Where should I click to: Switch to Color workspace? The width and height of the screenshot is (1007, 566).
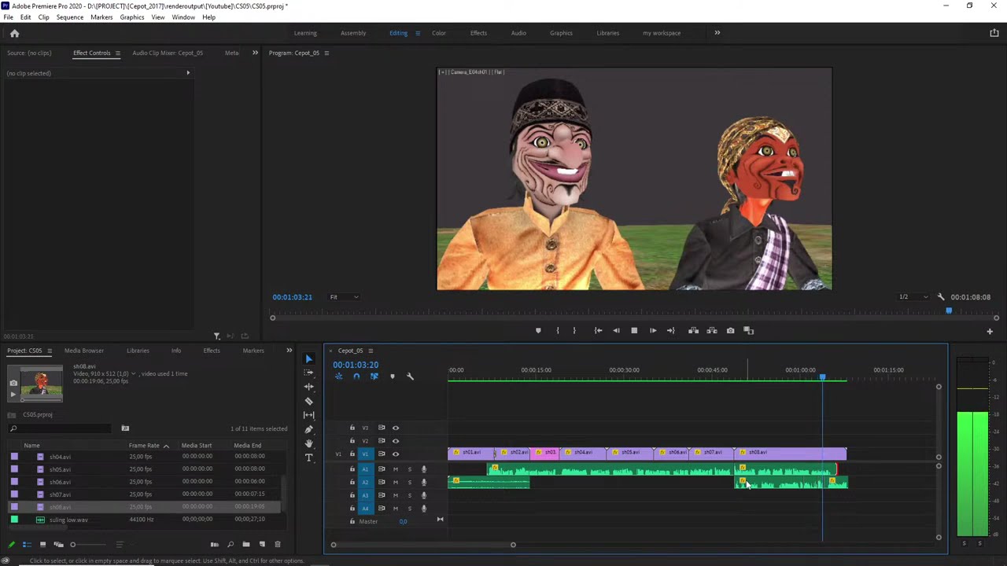pyautogui.click(x=439, y=33)
